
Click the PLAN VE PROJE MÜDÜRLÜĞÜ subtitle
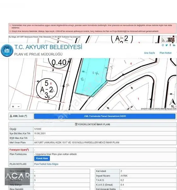38,54
